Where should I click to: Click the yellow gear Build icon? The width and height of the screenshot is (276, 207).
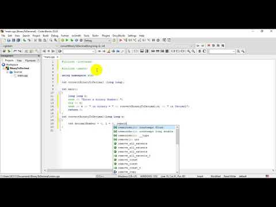pos(63,40)
